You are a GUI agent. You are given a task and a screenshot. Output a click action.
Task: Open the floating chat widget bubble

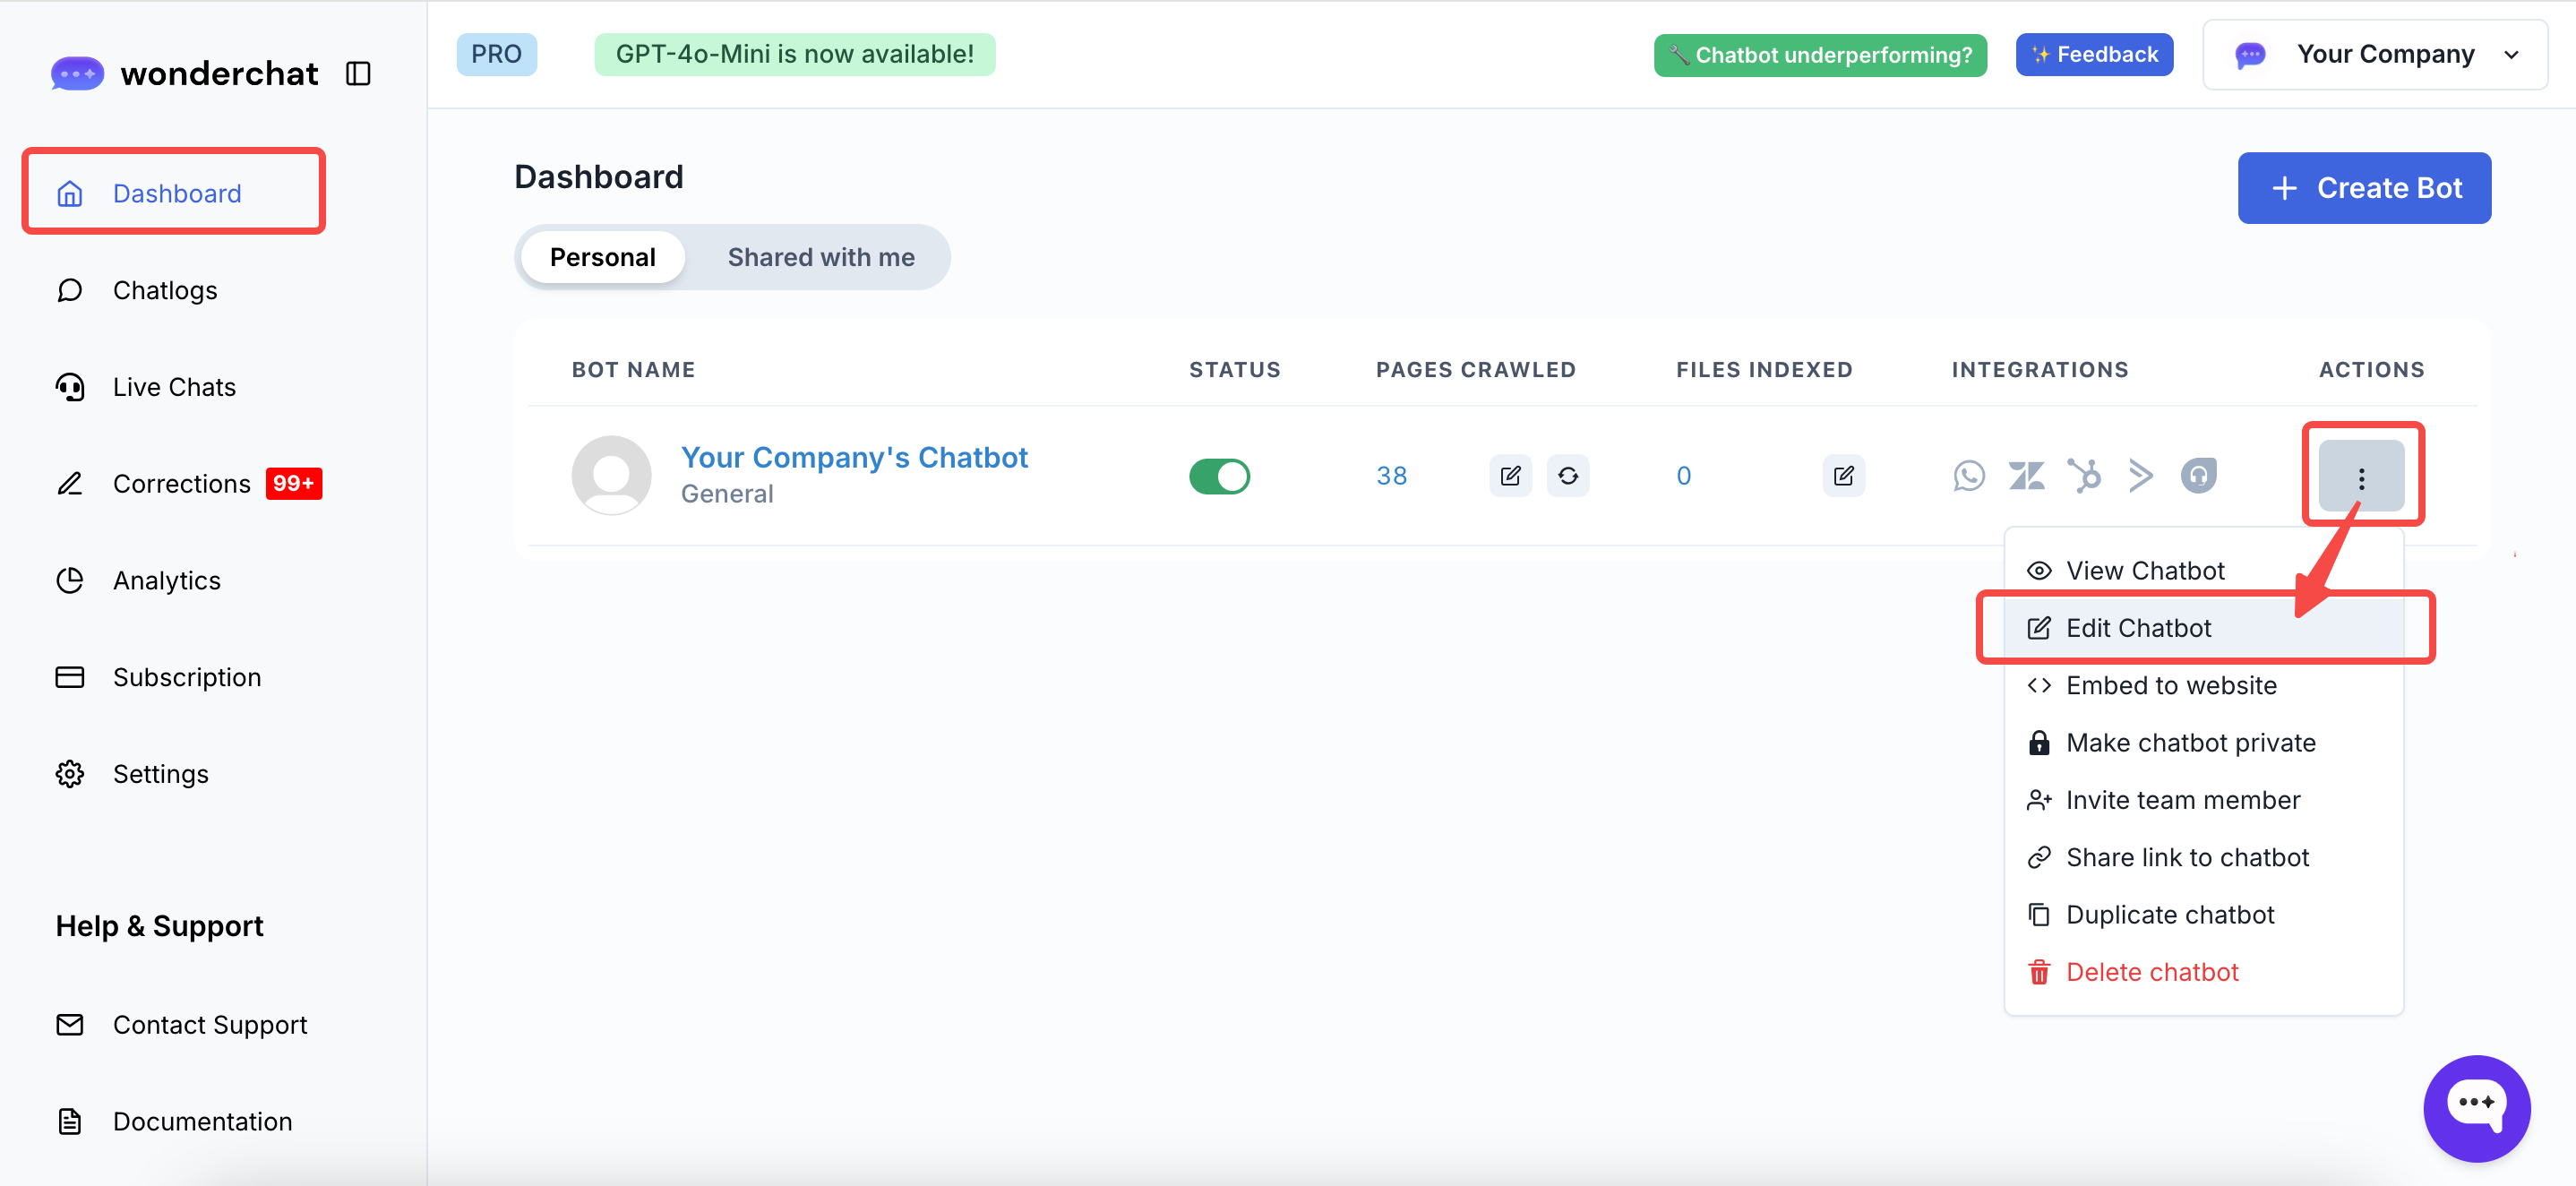coord(2475,1107)
